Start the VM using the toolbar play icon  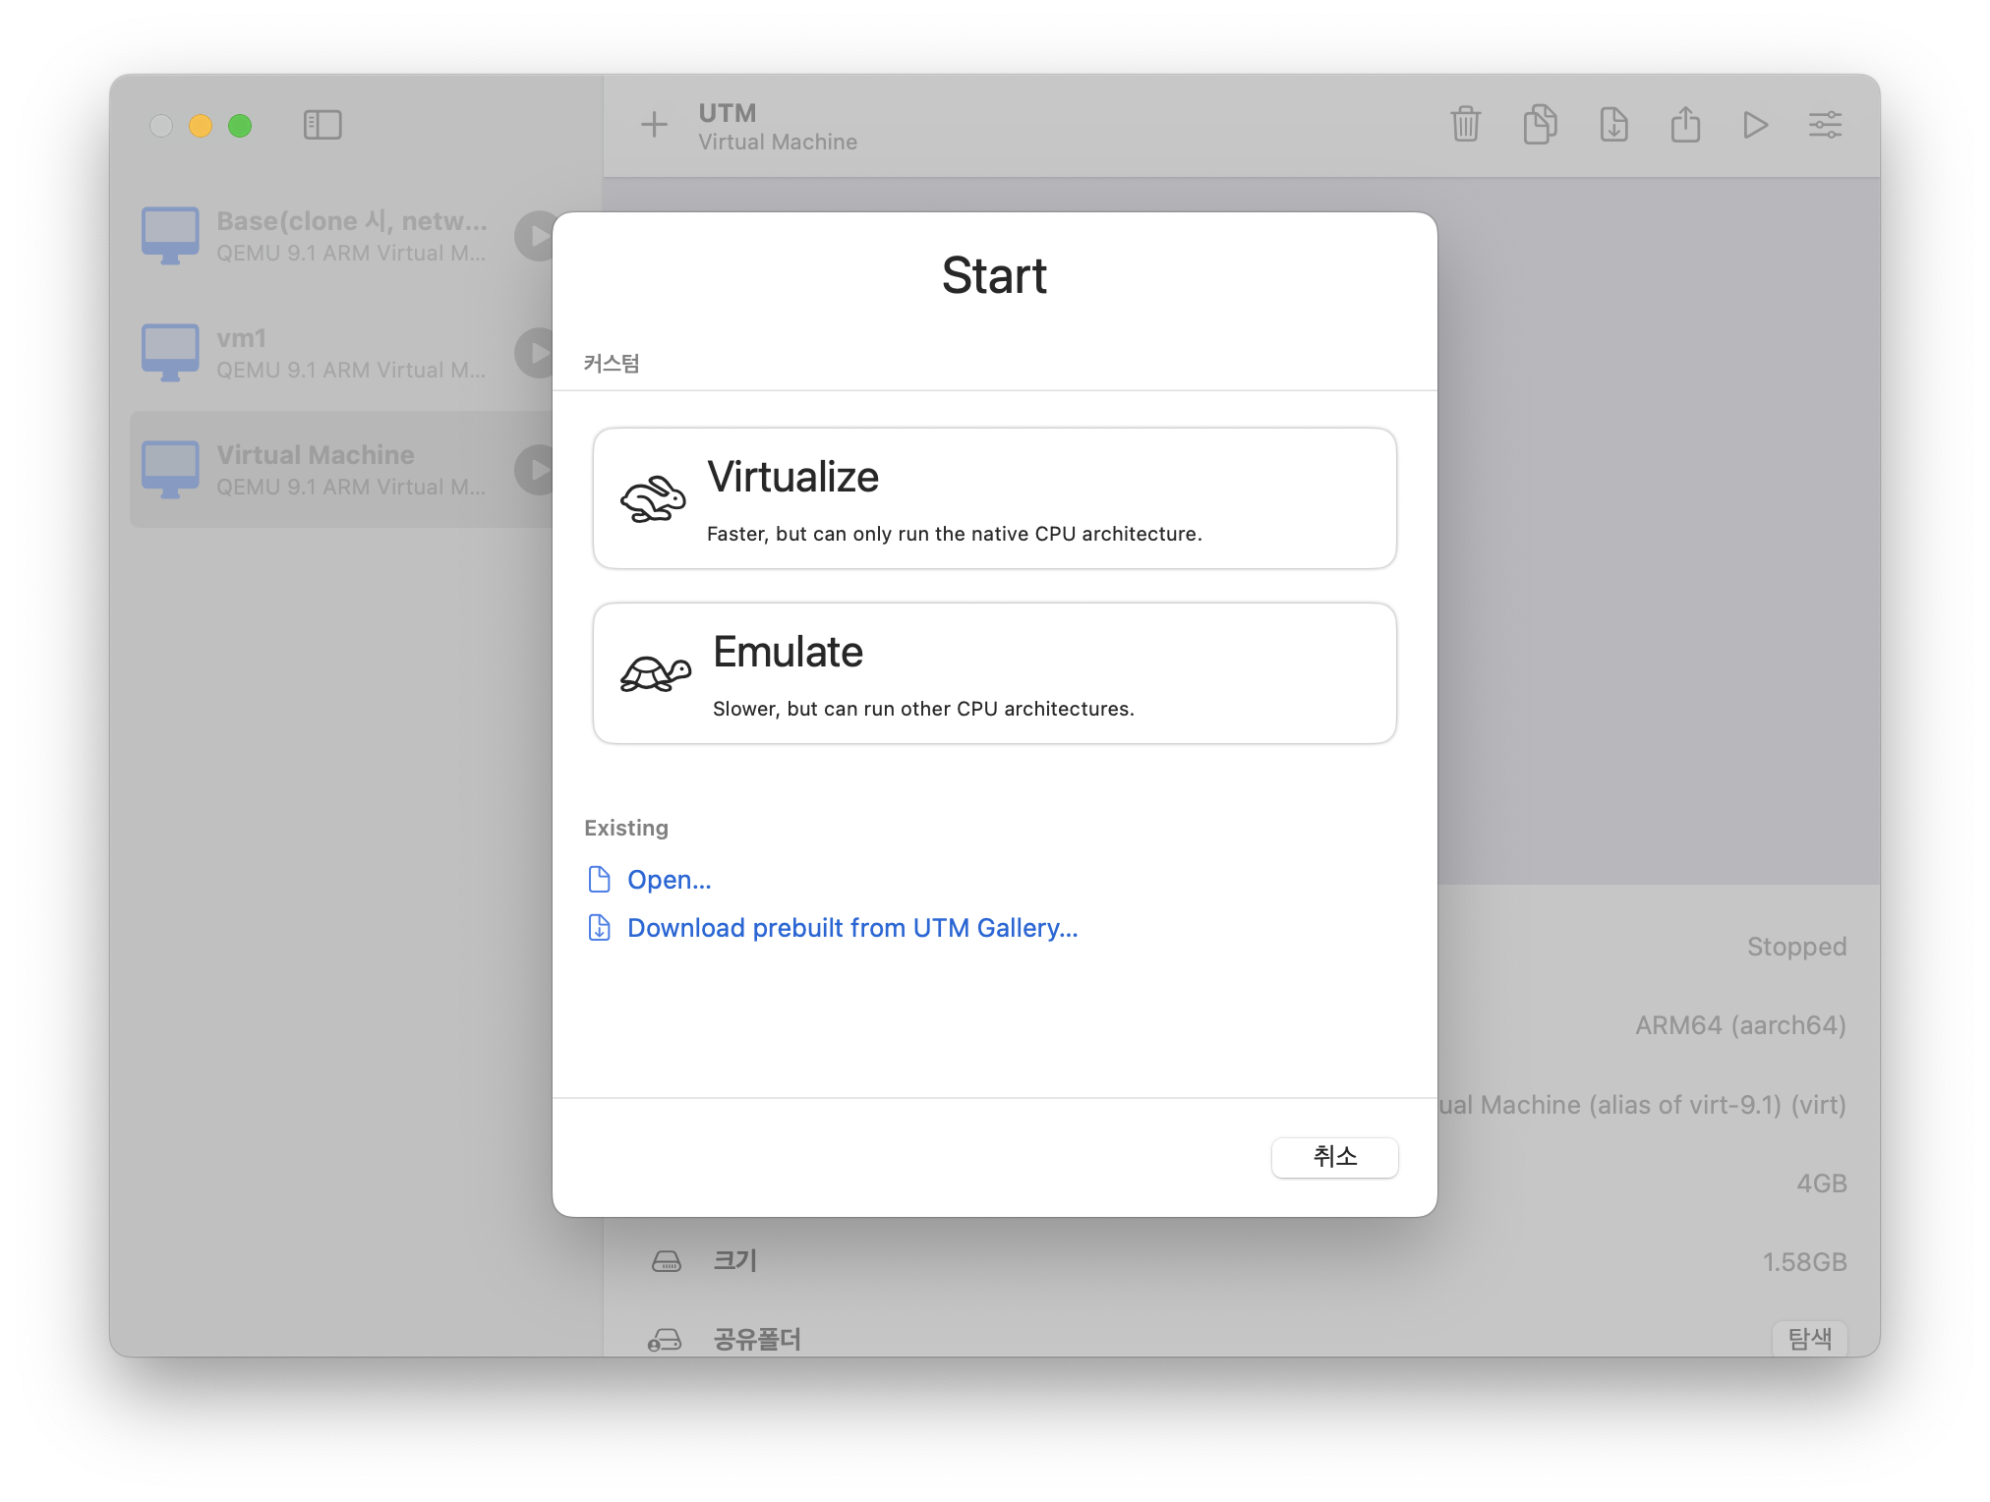[1755, 125]
